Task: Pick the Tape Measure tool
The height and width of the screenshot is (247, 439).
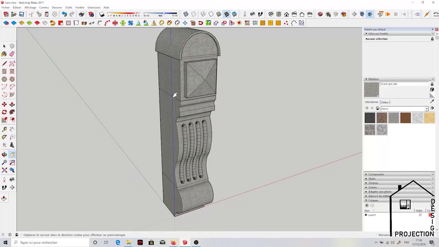Action: (4, 129)
